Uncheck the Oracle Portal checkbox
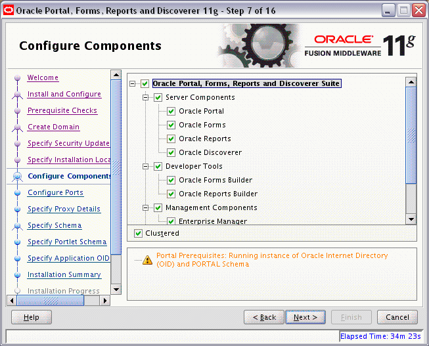Viewport: 429px width, 346px height. (171, 111)
